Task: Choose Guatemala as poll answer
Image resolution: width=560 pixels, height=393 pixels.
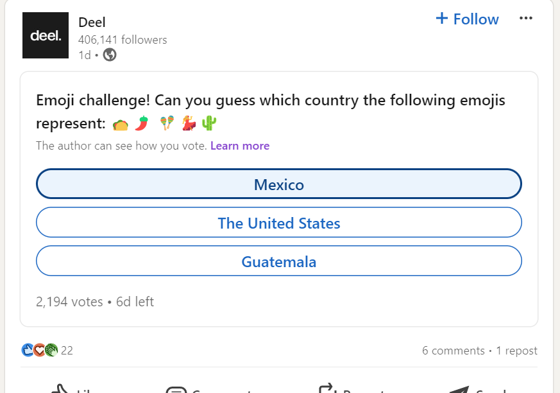Action: point(279,261)
